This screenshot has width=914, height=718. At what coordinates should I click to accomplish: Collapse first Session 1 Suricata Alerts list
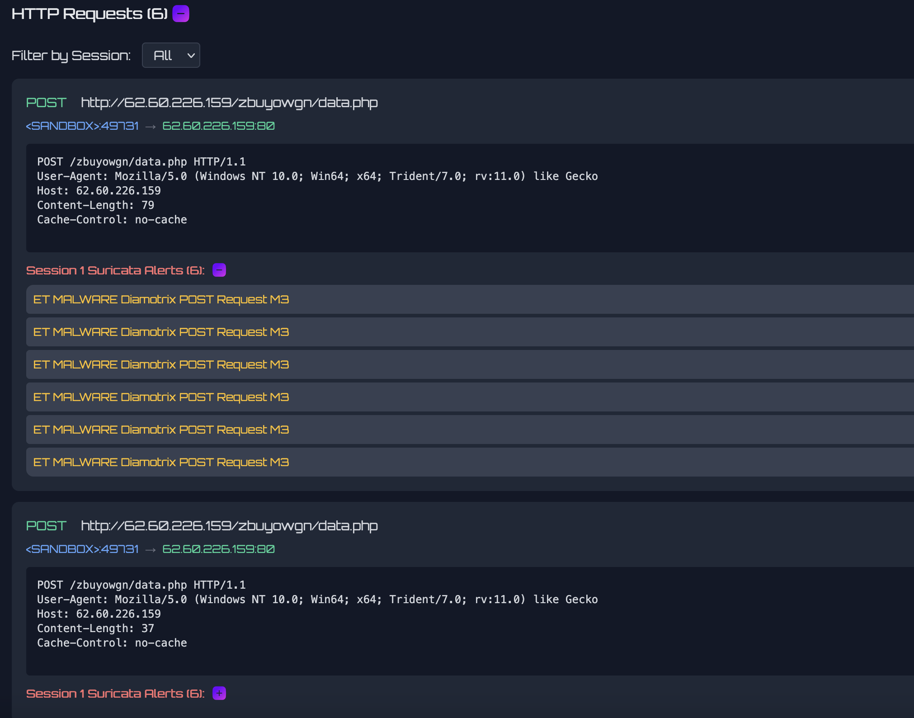(219, 270)
